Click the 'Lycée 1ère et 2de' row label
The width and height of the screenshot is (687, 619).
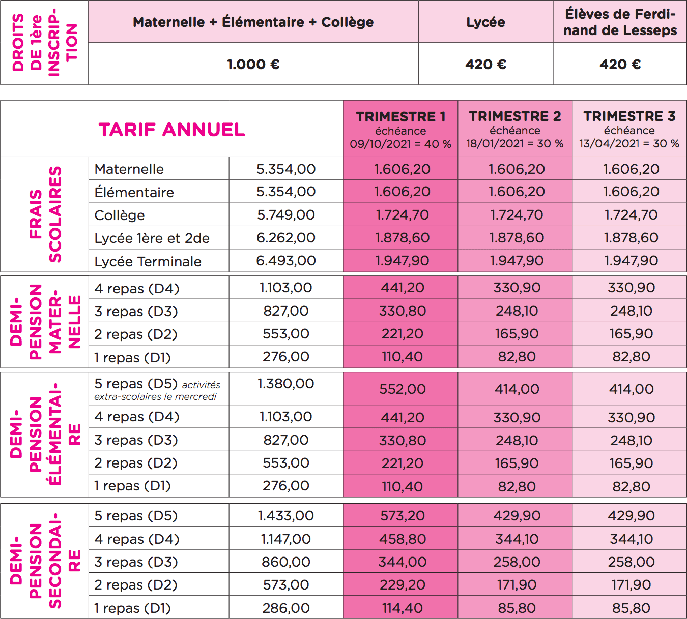point(152,238)
